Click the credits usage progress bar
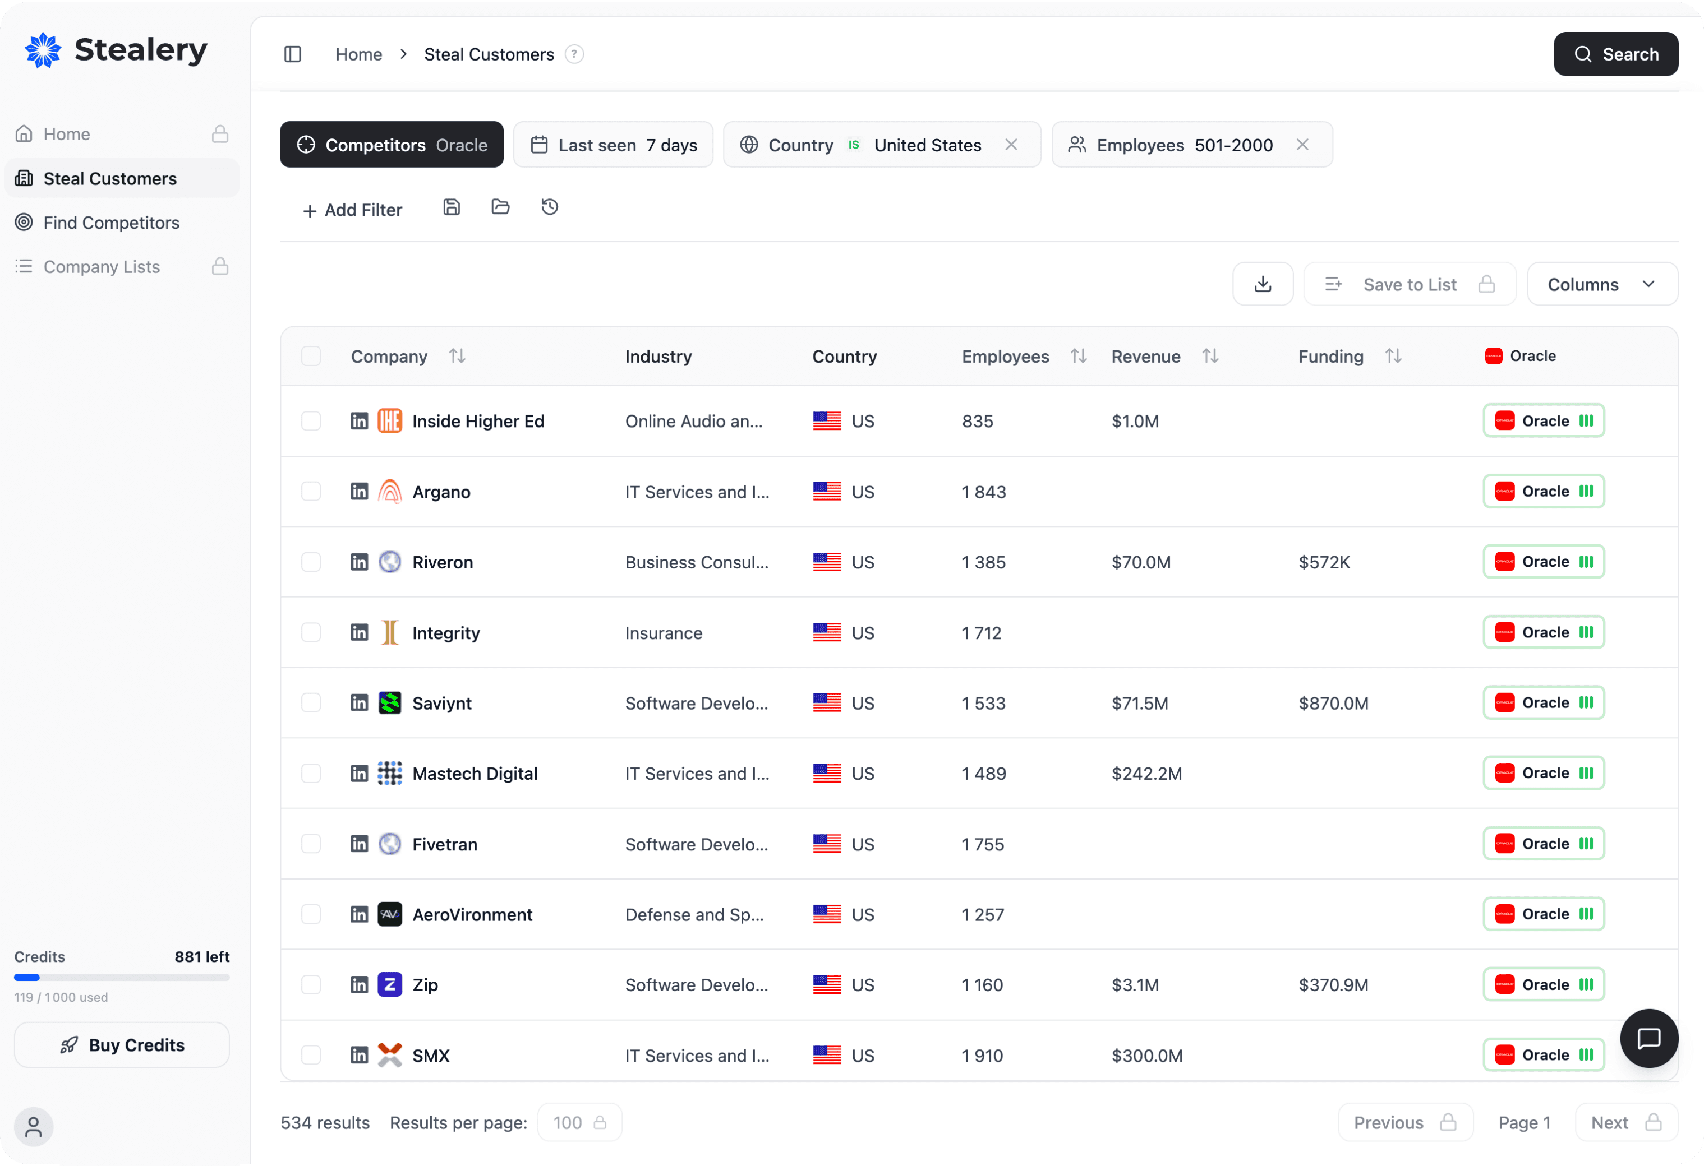 click(x=121, y=976)
